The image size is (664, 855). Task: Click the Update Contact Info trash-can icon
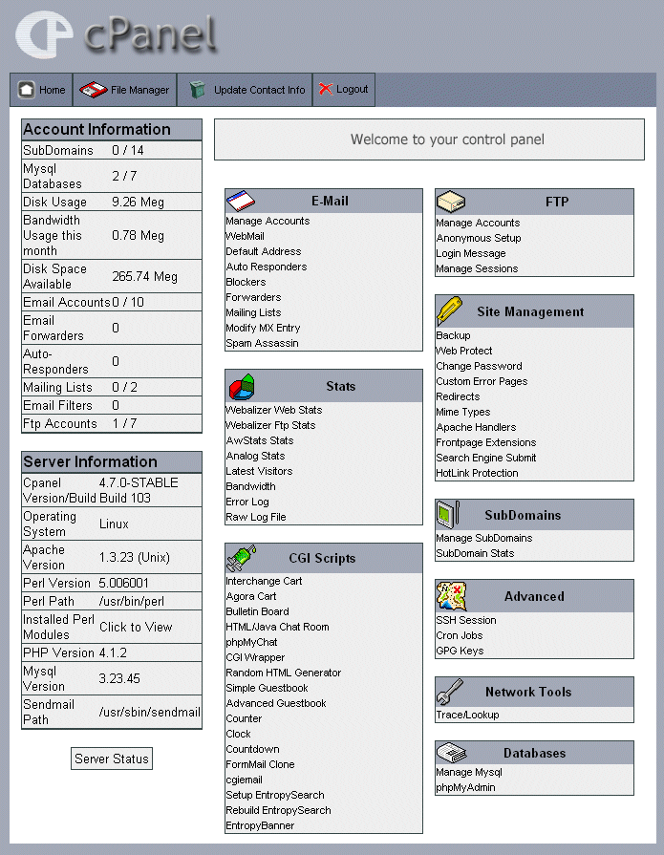pos(198,90)
